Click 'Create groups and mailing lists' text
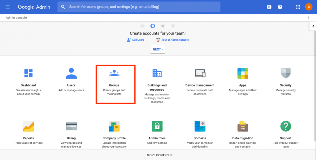The image size is (317, 160). pyautogui.click(x=114, y=92)
